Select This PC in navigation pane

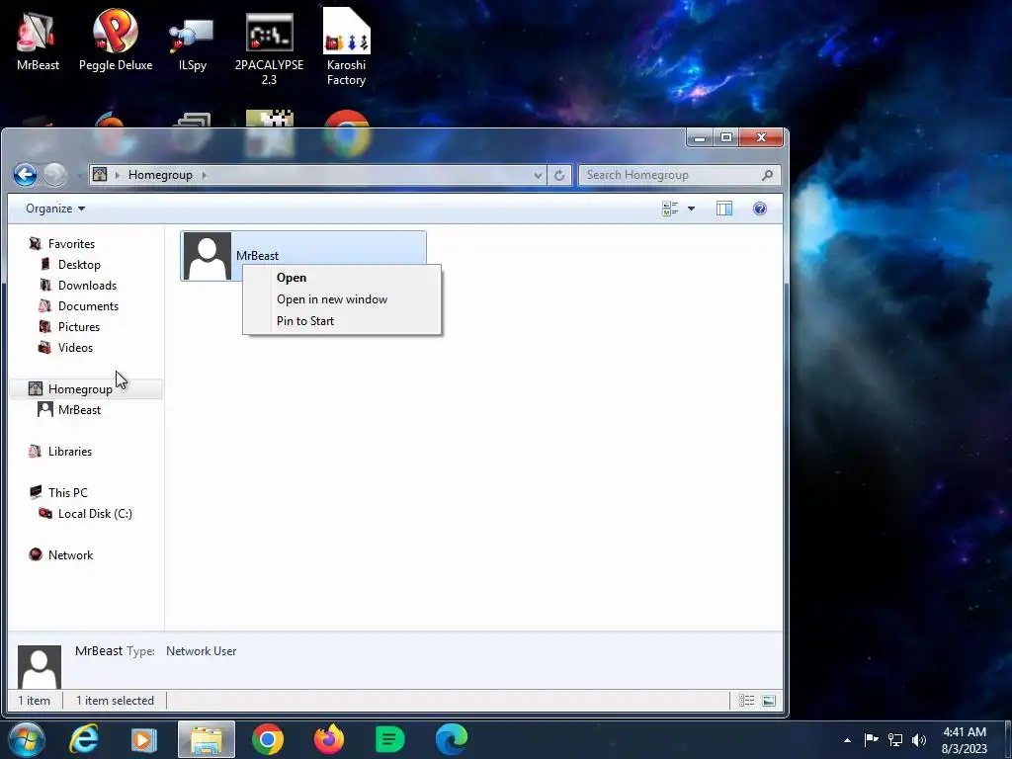(67, 493)
